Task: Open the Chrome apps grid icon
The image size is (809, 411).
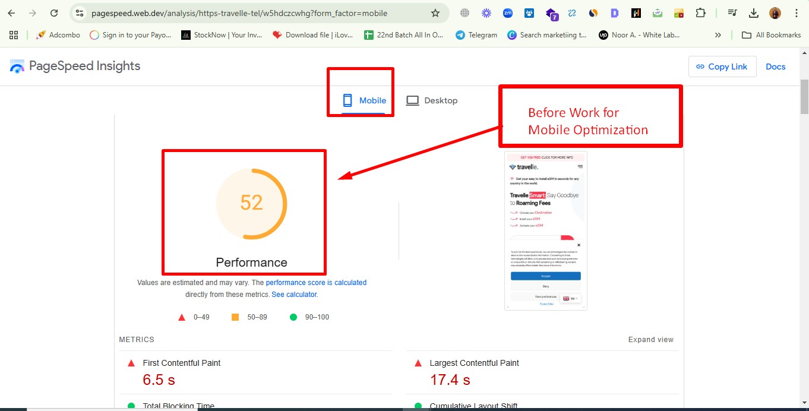Action: point(14,35)
